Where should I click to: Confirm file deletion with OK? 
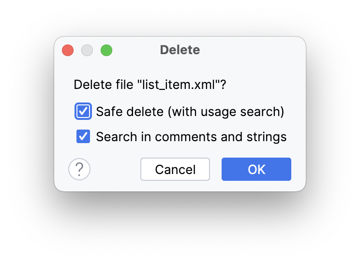coord(256,169)
